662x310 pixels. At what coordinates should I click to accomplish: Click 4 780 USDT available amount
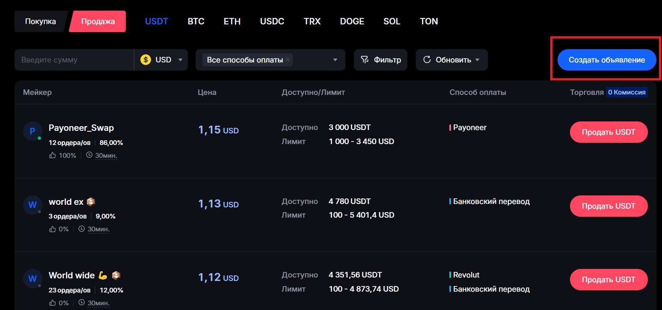[350, 201]
